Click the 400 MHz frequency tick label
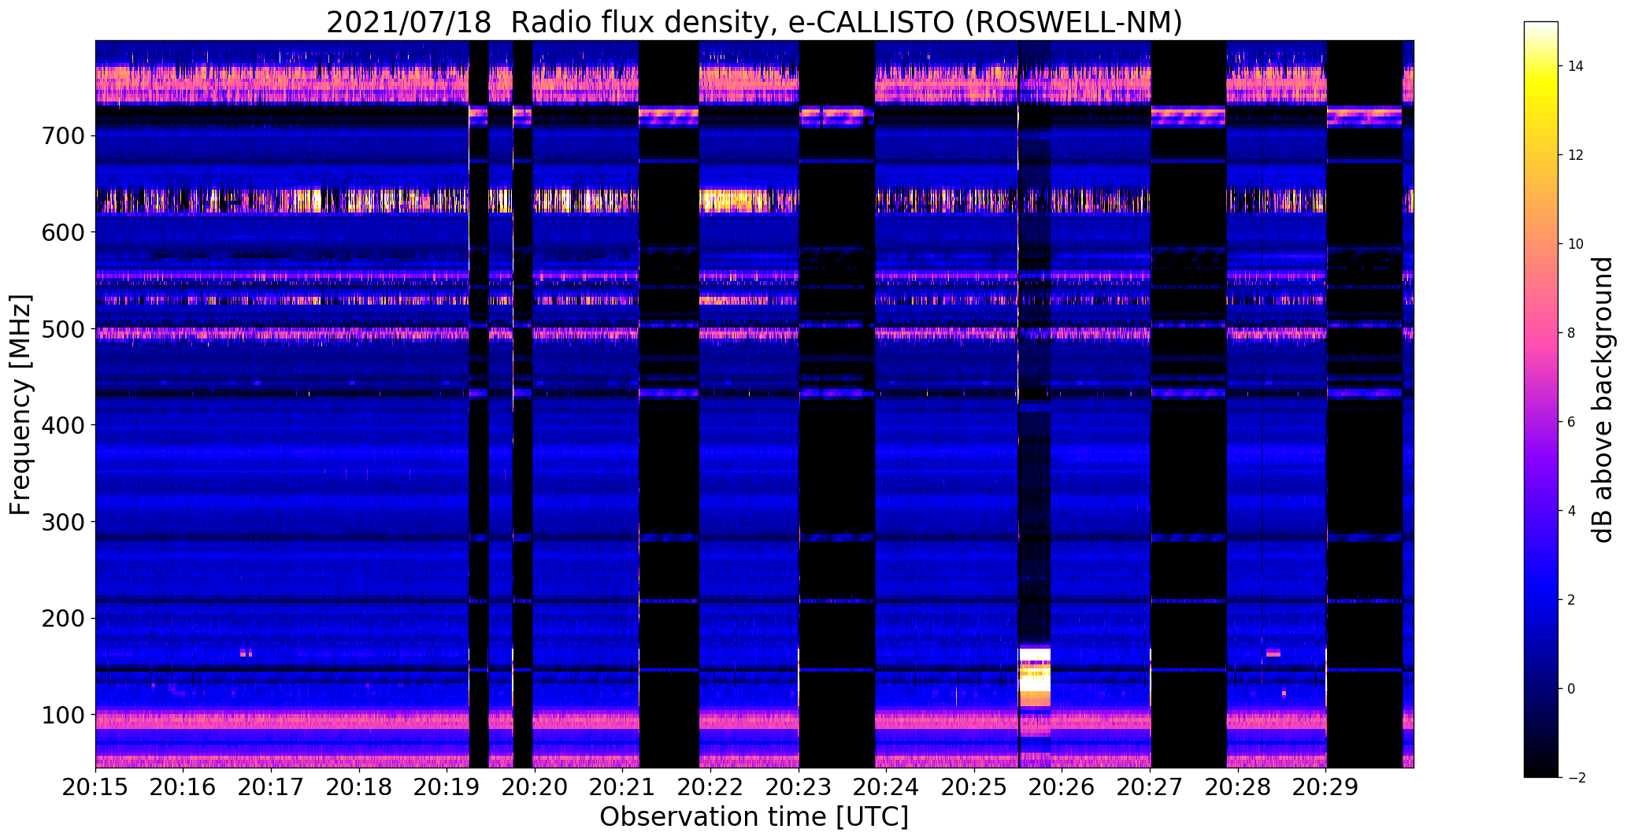 coord(63,425)
